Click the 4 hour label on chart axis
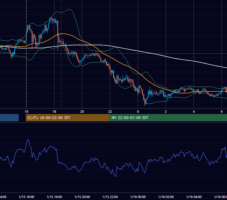This screenshot has height=200, width=227. 194,112
